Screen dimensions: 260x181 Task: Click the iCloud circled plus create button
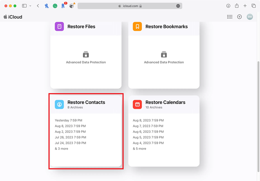pyautogui.click(x=239, y=17)
